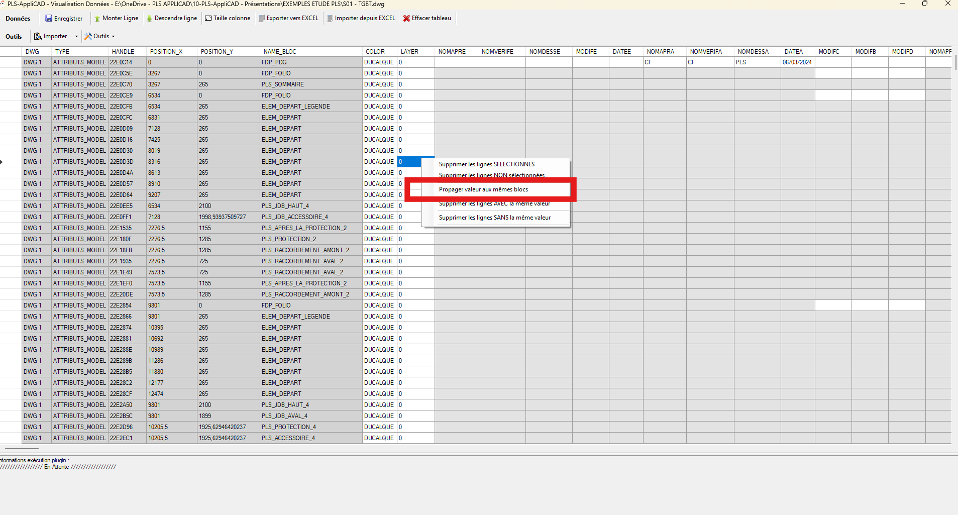
Task: Click Taille colonne toolbar icon
Action: pos(227,19)
